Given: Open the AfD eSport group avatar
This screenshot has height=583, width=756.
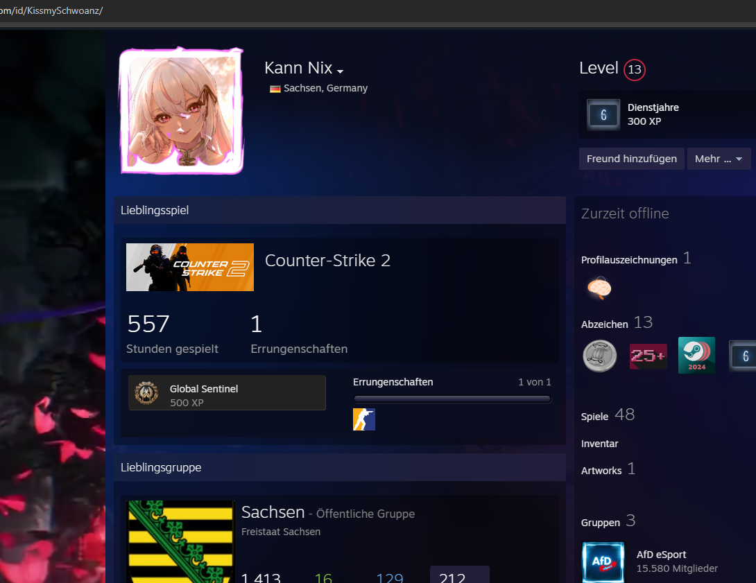Looking at the screenshot, I should coord(603,562).
